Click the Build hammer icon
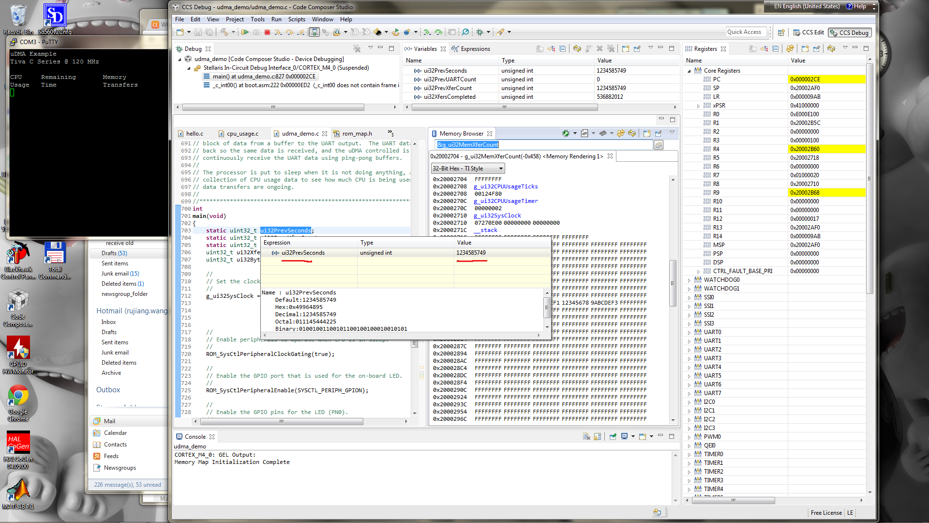 [225, 32]
